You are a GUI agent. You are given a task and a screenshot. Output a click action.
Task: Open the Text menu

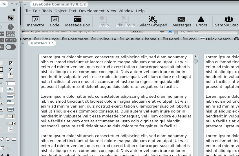point(72,11)
